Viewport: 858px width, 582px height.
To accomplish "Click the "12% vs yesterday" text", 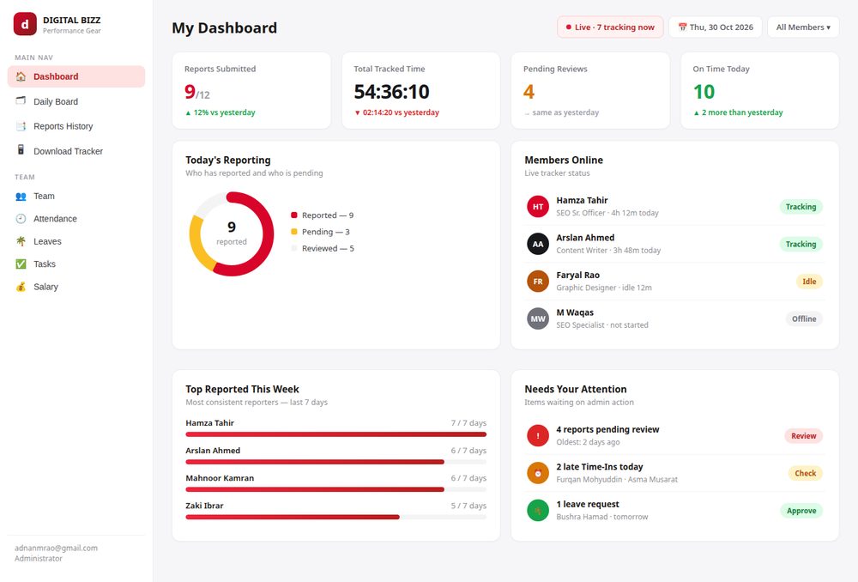I will (224, 112).
